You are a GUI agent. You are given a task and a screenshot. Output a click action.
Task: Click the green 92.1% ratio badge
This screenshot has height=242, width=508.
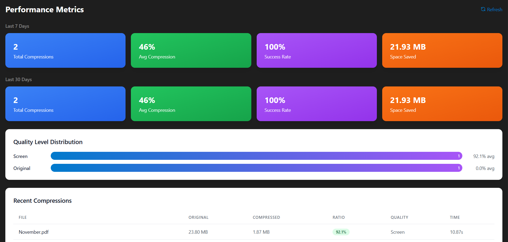point(341,232)
